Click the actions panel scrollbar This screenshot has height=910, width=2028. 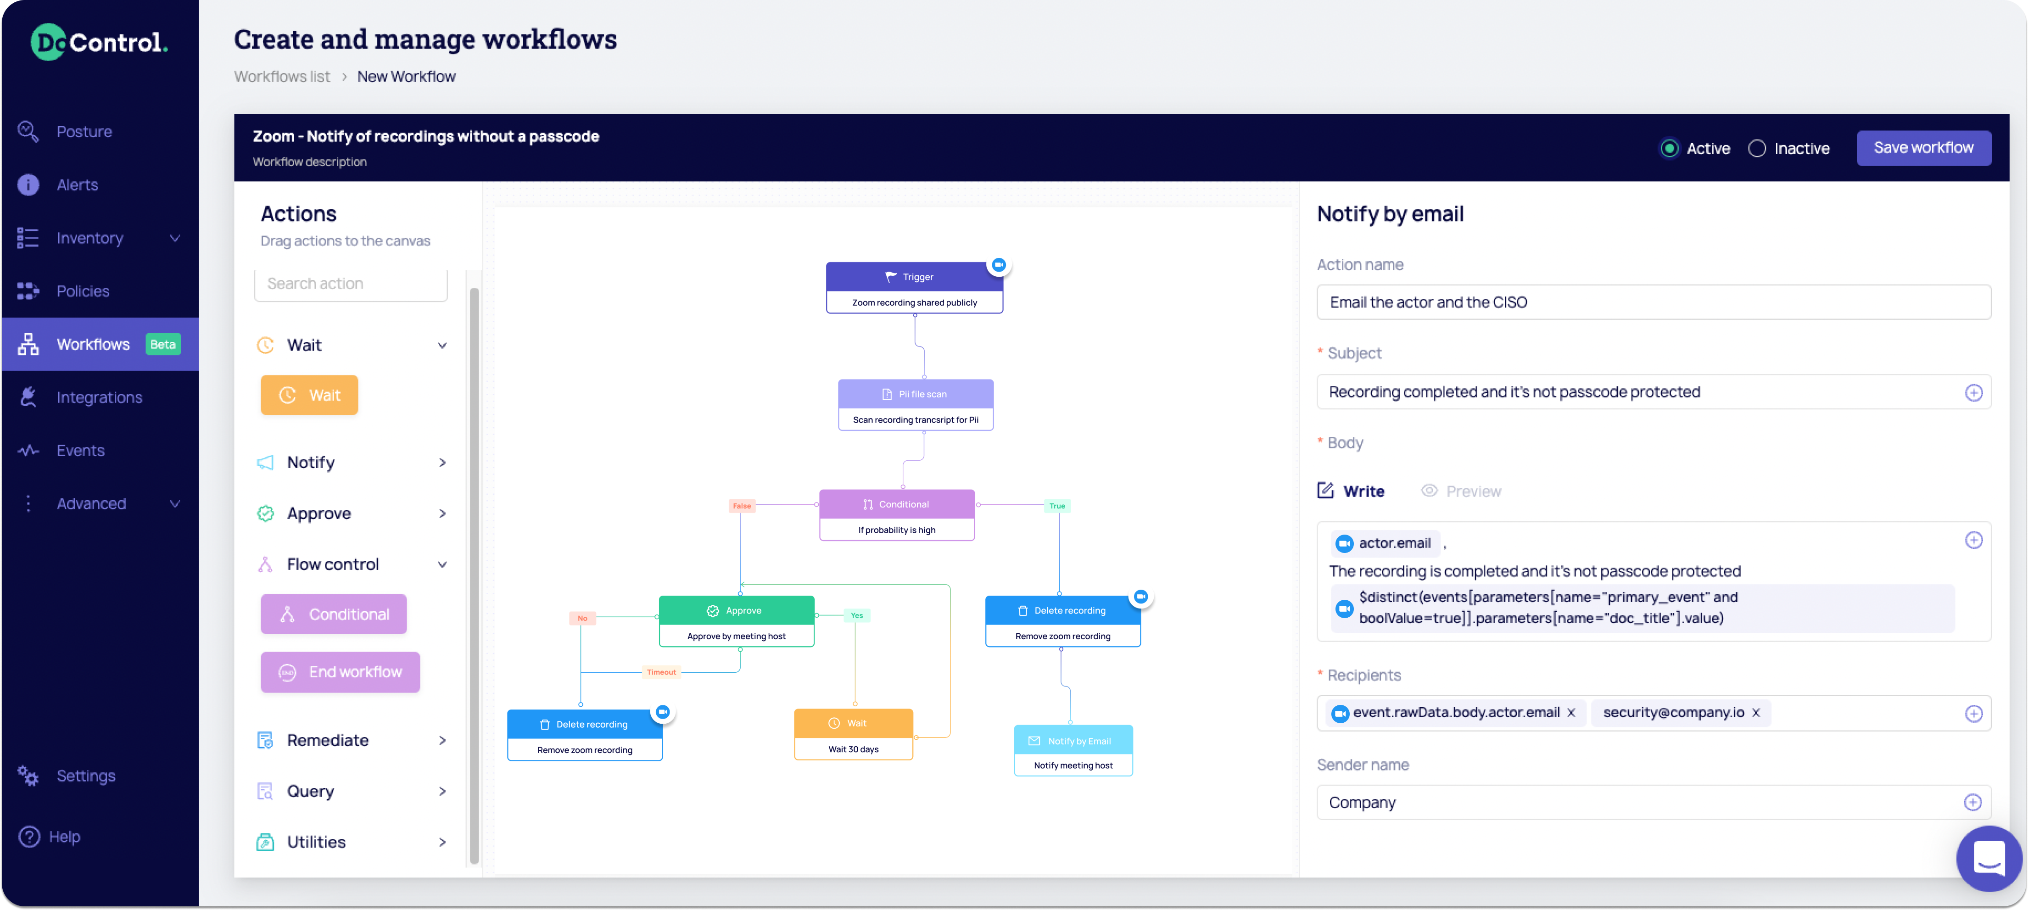(x=474, y=576)
